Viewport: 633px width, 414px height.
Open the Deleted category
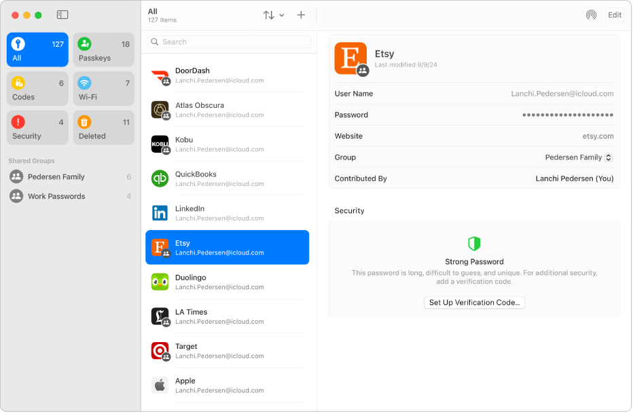pyautogui.click(x=104, y=128)
